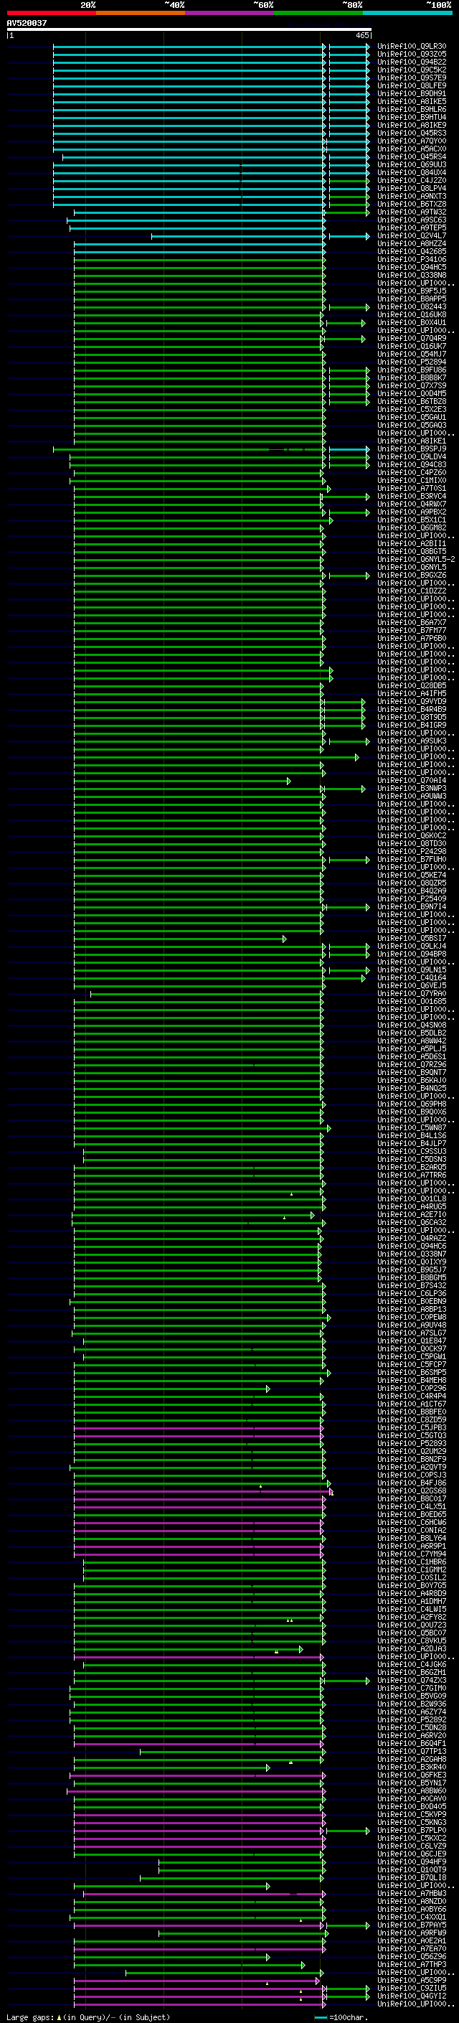This screenshot has width=459, height=2023.
Task: Select the UniRef100_A8IKE5 label
Action: pos(412,101)
